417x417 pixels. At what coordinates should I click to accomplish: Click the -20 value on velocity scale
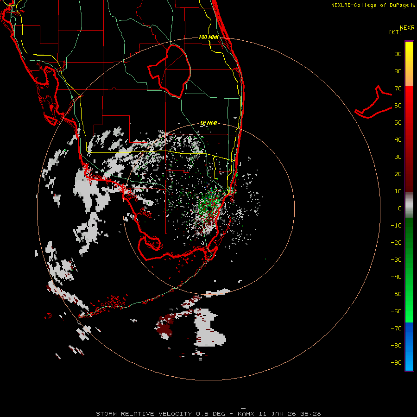point(396,242)
